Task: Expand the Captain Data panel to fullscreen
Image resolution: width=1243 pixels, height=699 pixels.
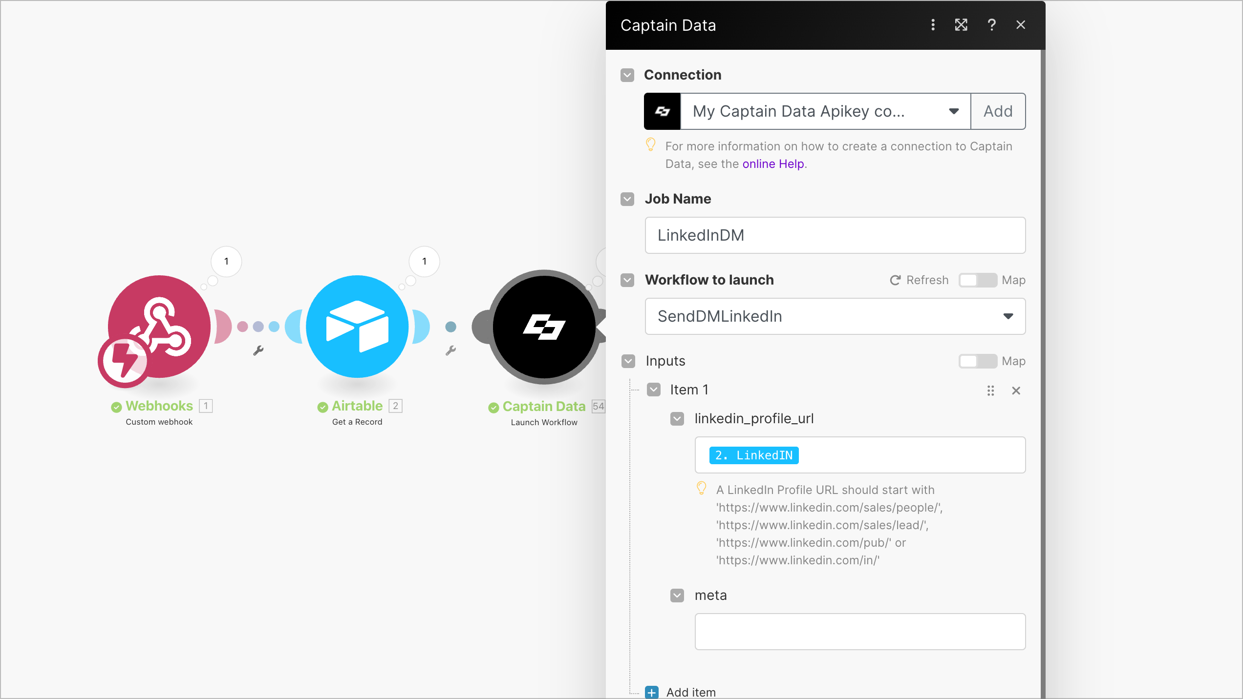Action: (961, 25)
